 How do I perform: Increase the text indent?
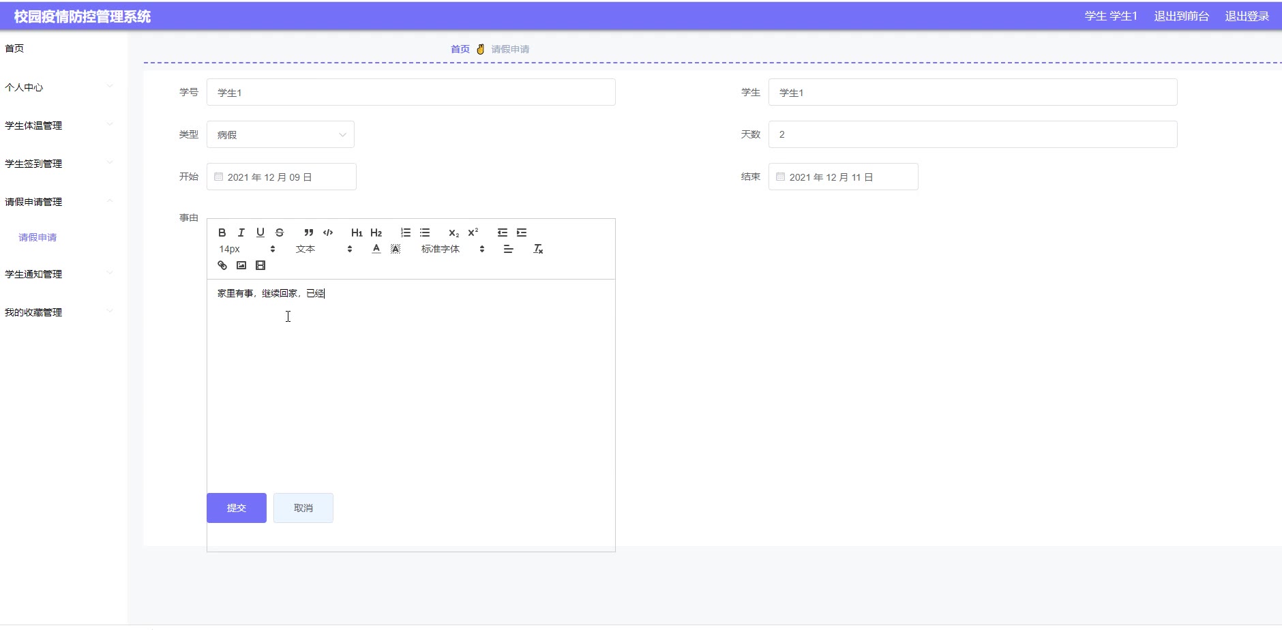(522, 232)
